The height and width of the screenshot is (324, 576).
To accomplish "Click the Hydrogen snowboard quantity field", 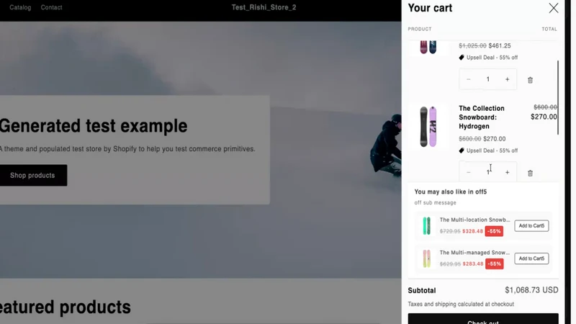I will coord(488,172).
